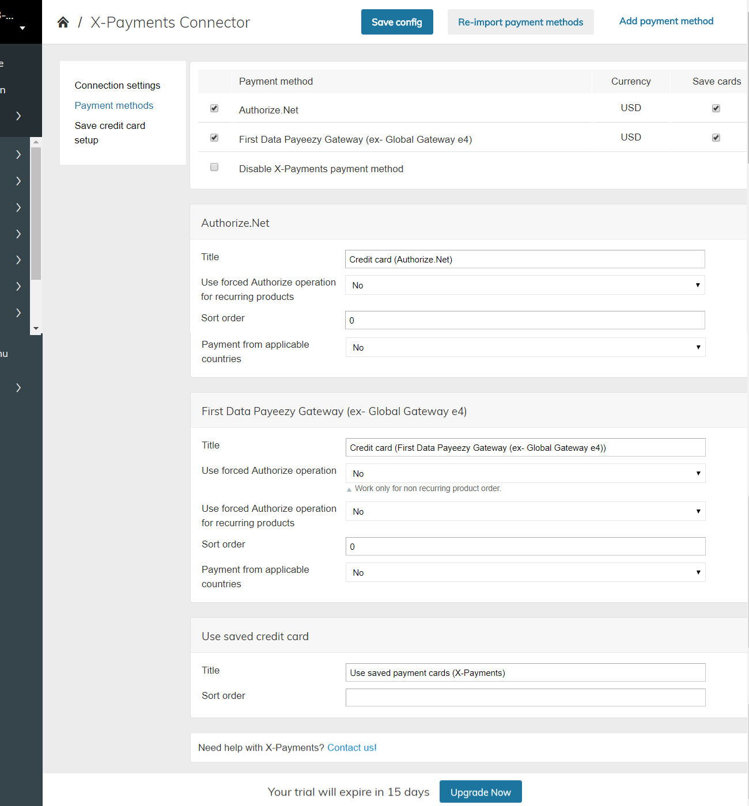Open First Data applicable countries dropdown
Screen dimensions: 749x806
tap(525, 572)
